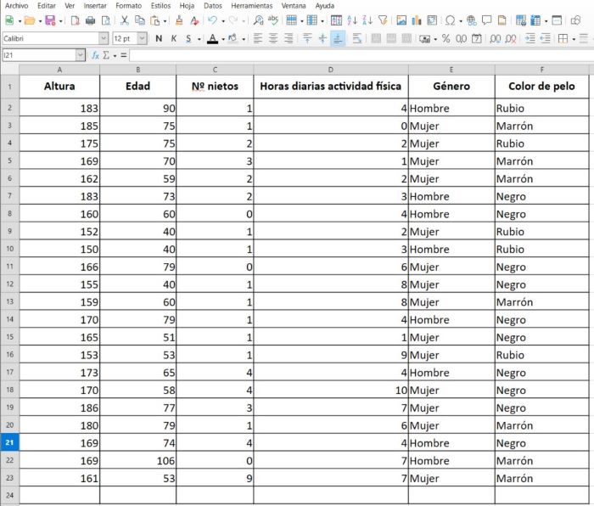Run the spelling check icon

tap(273, 20)
